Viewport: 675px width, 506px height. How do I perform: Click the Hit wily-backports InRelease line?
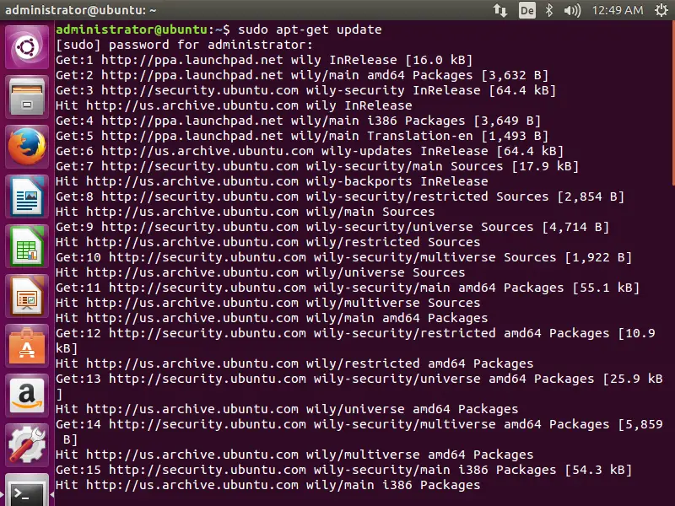pyautogui.click(x=272, y=181)
